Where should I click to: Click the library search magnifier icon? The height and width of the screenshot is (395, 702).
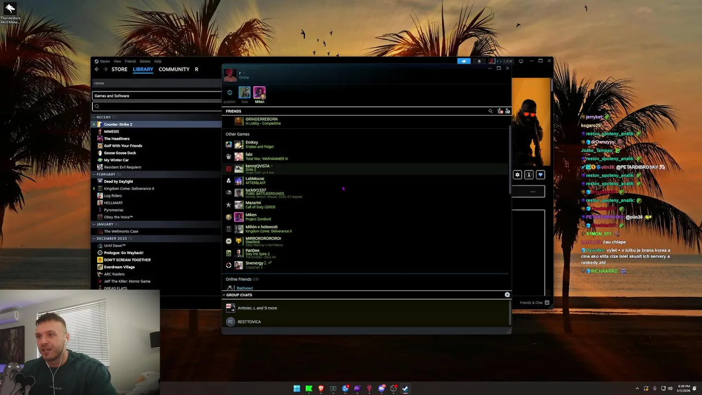pos(97,106)
